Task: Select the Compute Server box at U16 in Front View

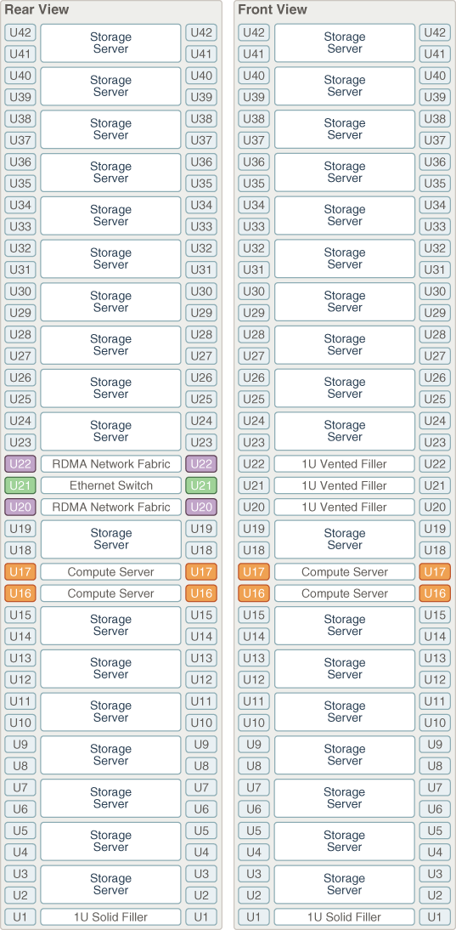Action: point(345,593)
